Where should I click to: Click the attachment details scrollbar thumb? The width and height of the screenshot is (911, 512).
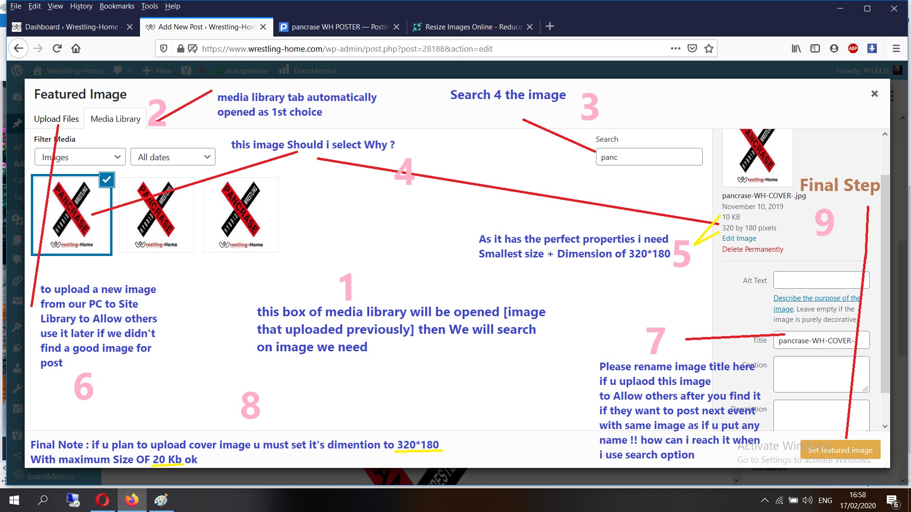[x=884, y=283]
